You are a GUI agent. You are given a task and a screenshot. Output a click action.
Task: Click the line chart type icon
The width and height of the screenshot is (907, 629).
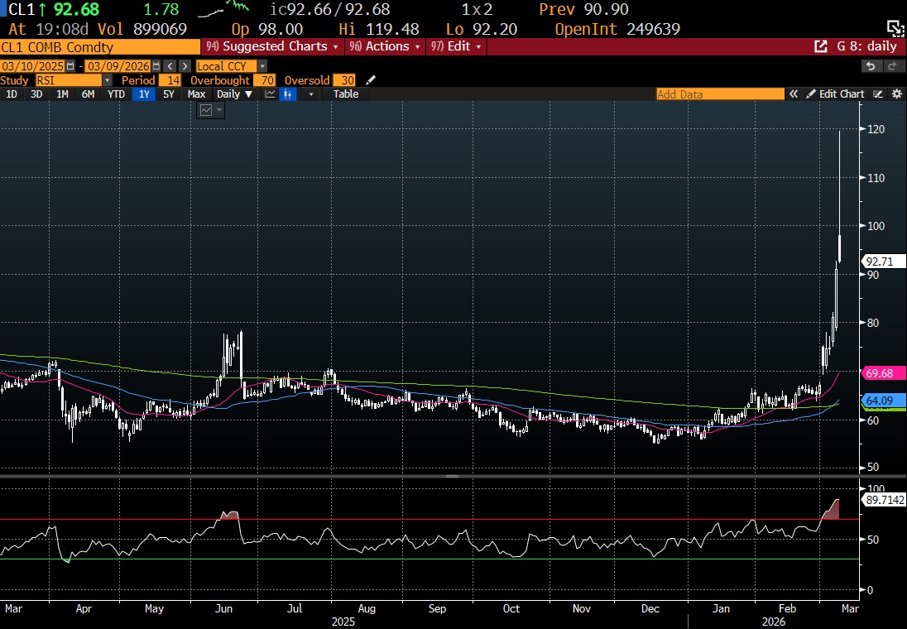click(270, 94)
